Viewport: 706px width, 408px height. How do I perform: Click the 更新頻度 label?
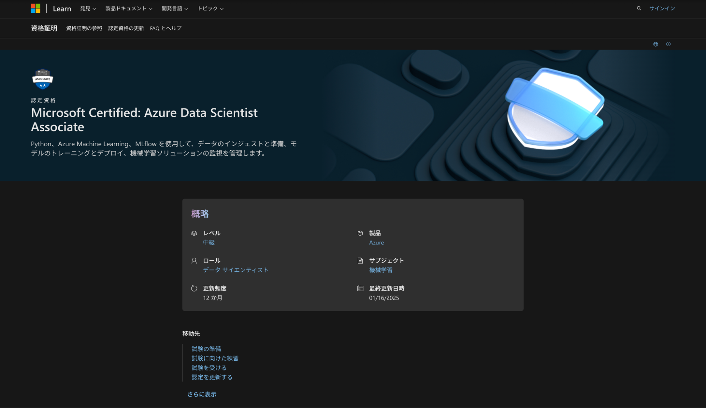coord(215,288)
